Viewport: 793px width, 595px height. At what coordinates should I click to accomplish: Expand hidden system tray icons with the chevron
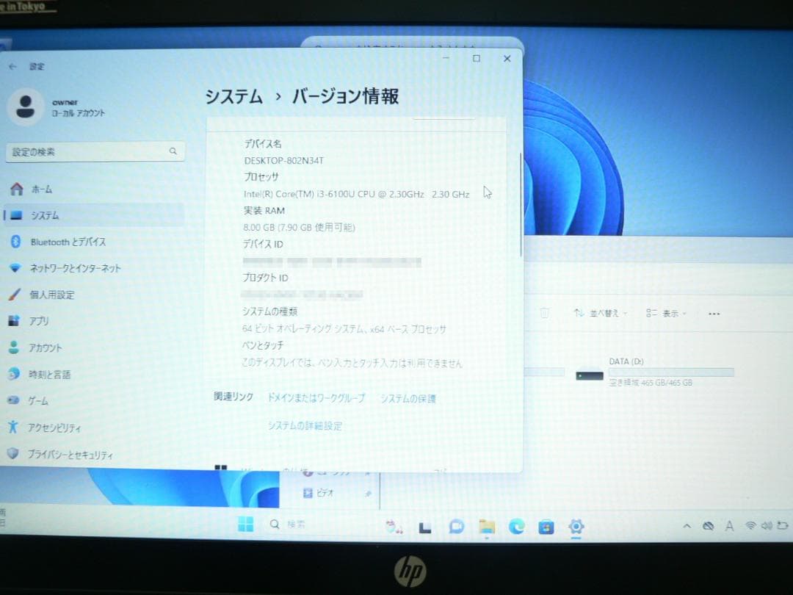pos(687,526)
